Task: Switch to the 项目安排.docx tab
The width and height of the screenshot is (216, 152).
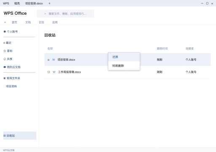Action: [x=34, y=3]
